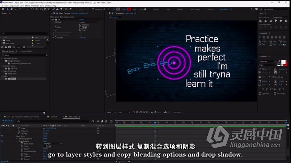
Task: Toggle stopwatch for Scale property
Action: (19, 128)
